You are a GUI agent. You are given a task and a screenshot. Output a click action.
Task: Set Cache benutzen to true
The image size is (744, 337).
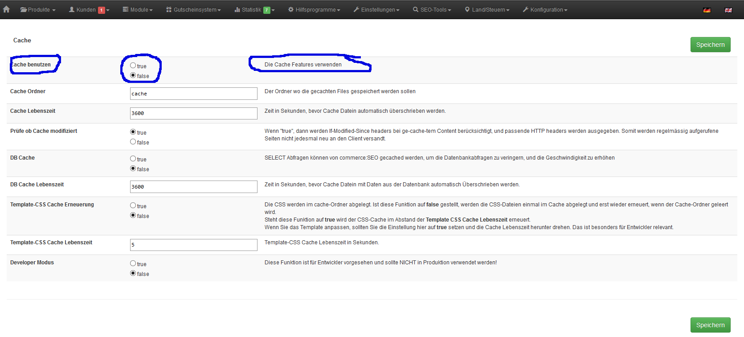(x=133, y=66)
